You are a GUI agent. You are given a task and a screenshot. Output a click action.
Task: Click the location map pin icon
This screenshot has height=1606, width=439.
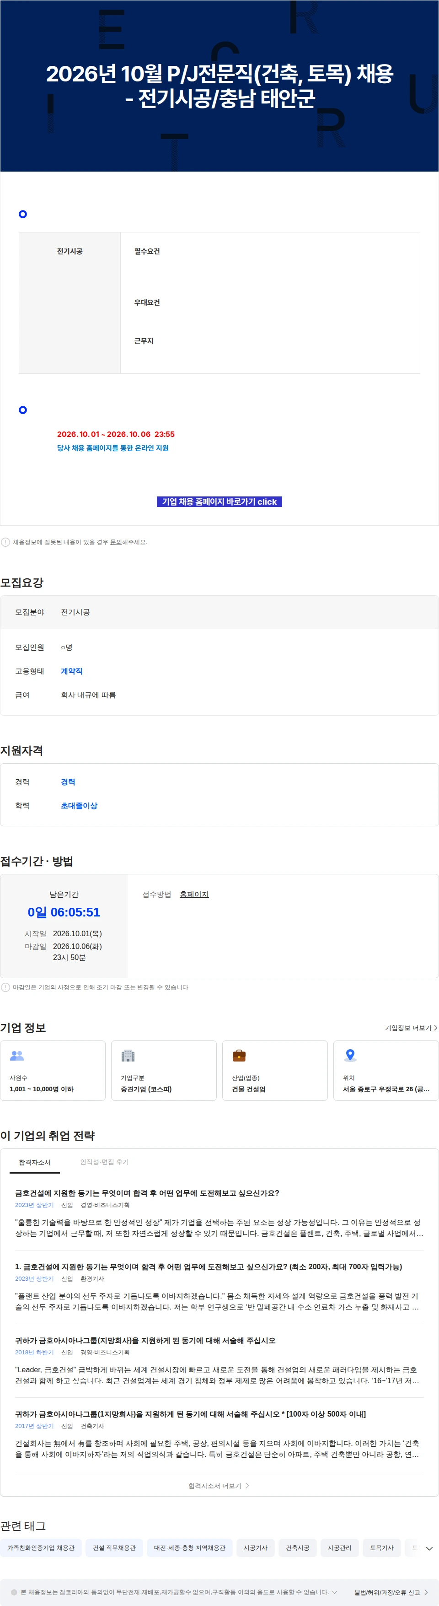tap(350, 1056)
